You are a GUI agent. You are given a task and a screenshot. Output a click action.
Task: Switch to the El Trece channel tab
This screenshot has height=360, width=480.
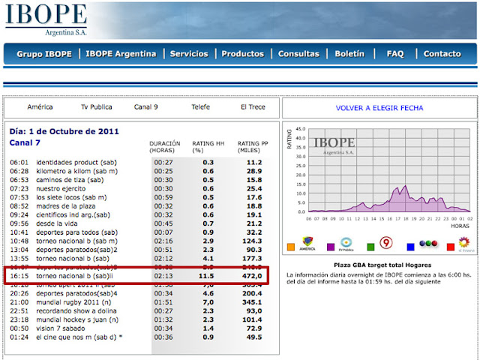coord(253,106)
